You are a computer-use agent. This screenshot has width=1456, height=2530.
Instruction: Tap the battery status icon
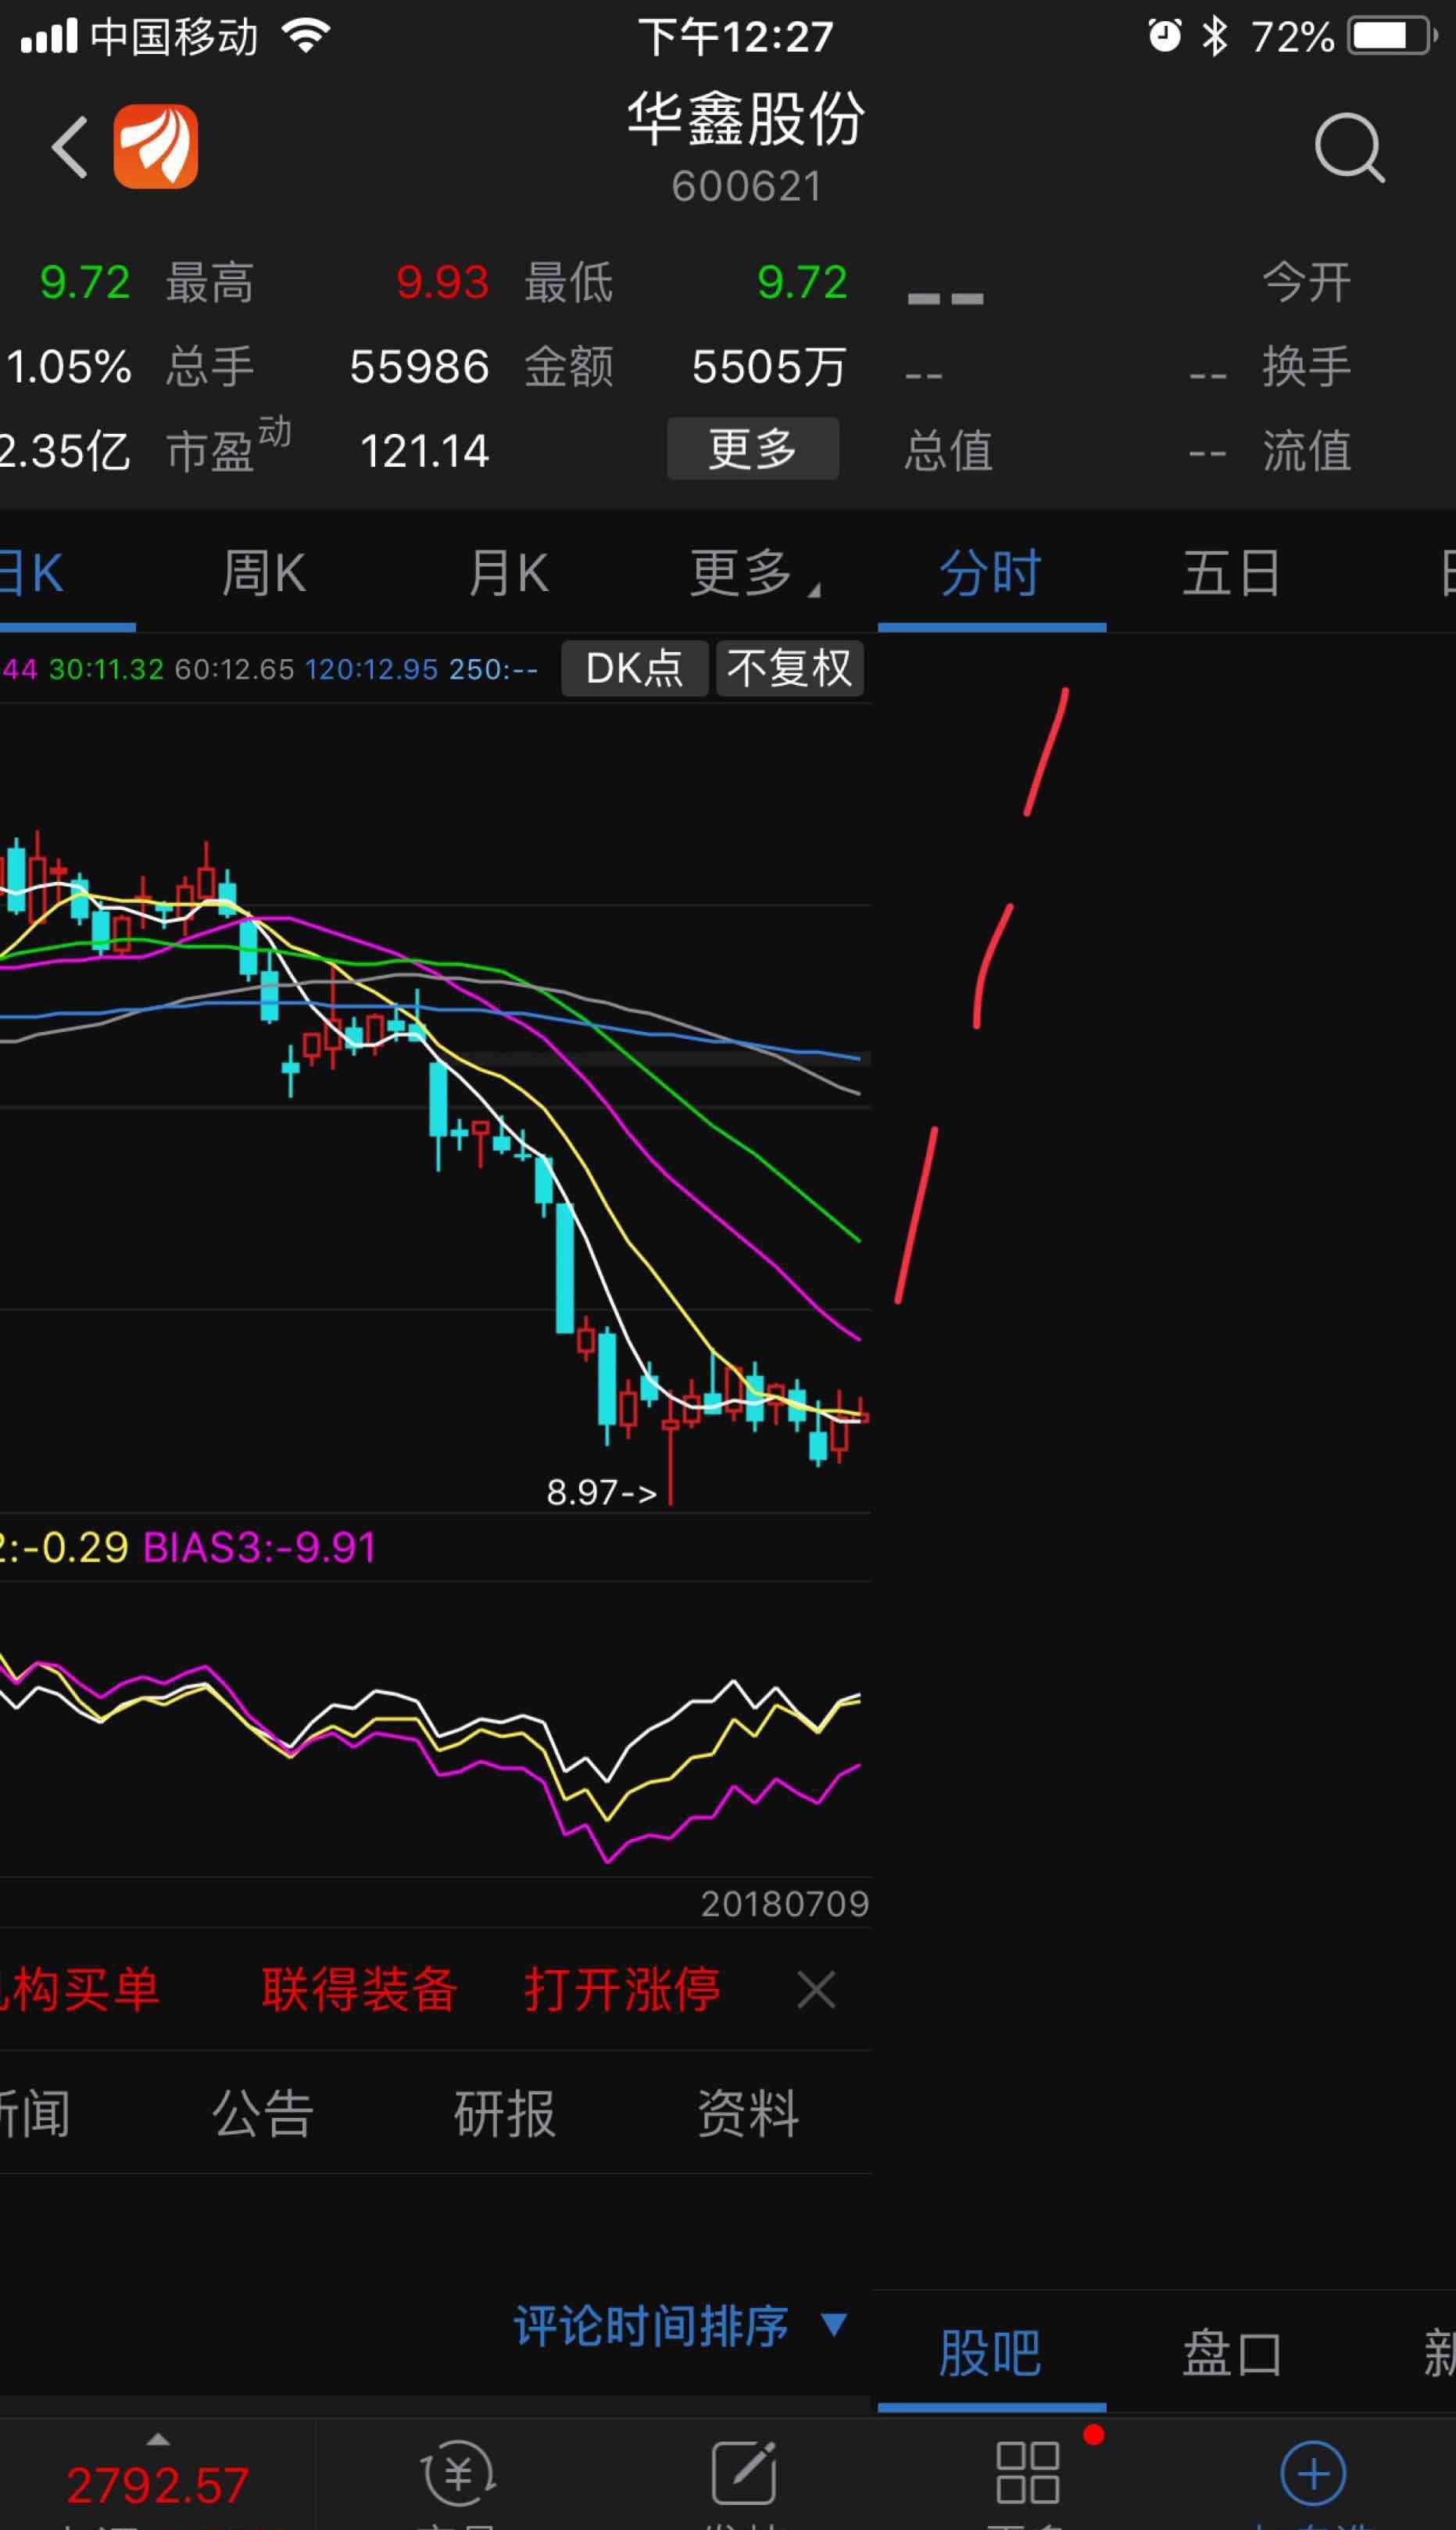click(x=1393, y=37)
